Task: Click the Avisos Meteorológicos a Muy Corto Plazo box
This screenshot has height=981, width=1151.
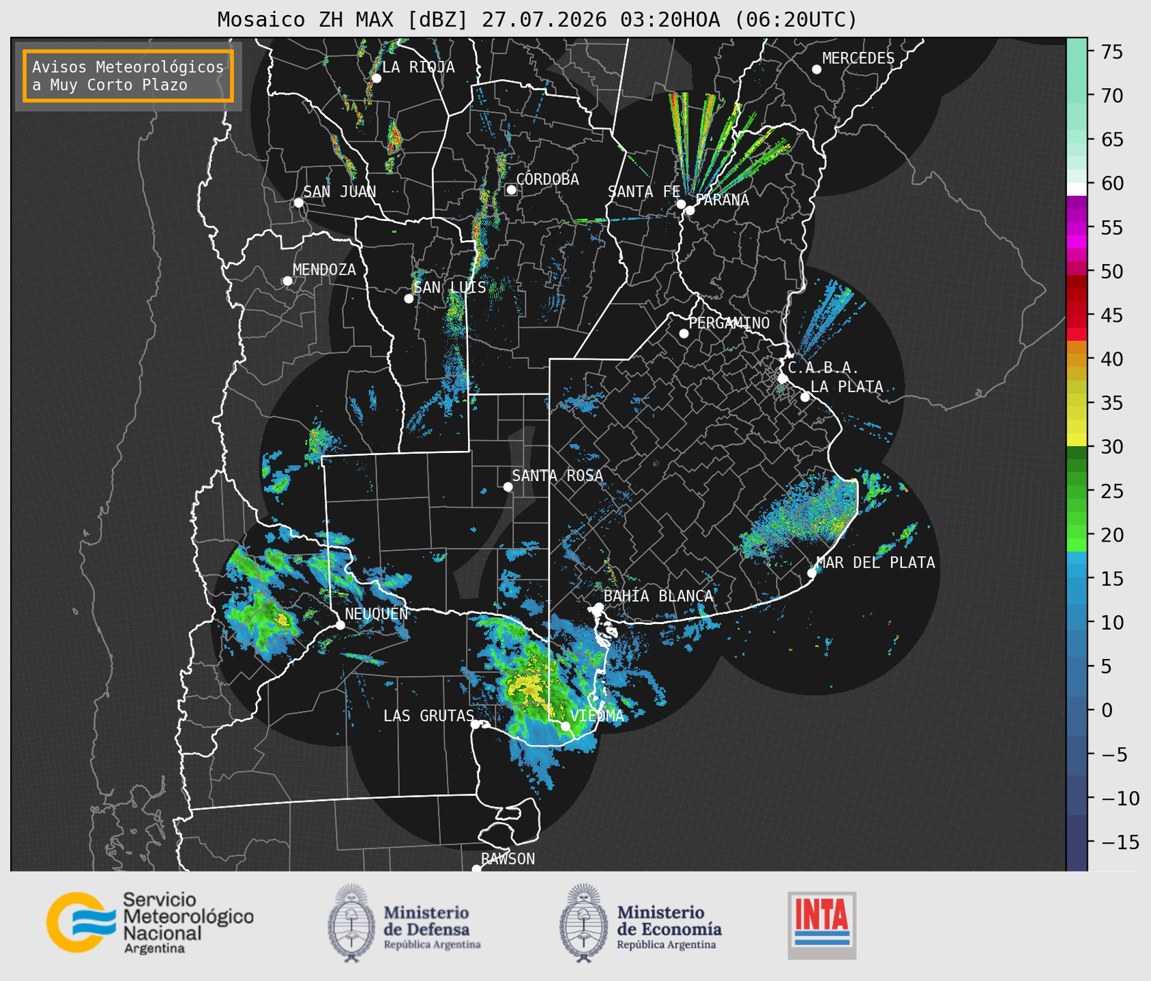Action: click(128, 76)
